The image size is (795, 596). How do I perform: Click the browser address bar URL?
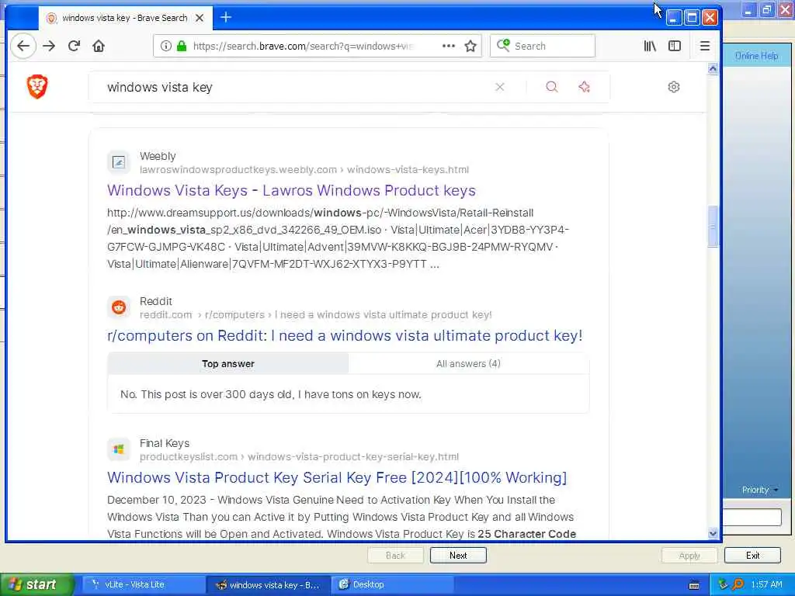point(304,46)
